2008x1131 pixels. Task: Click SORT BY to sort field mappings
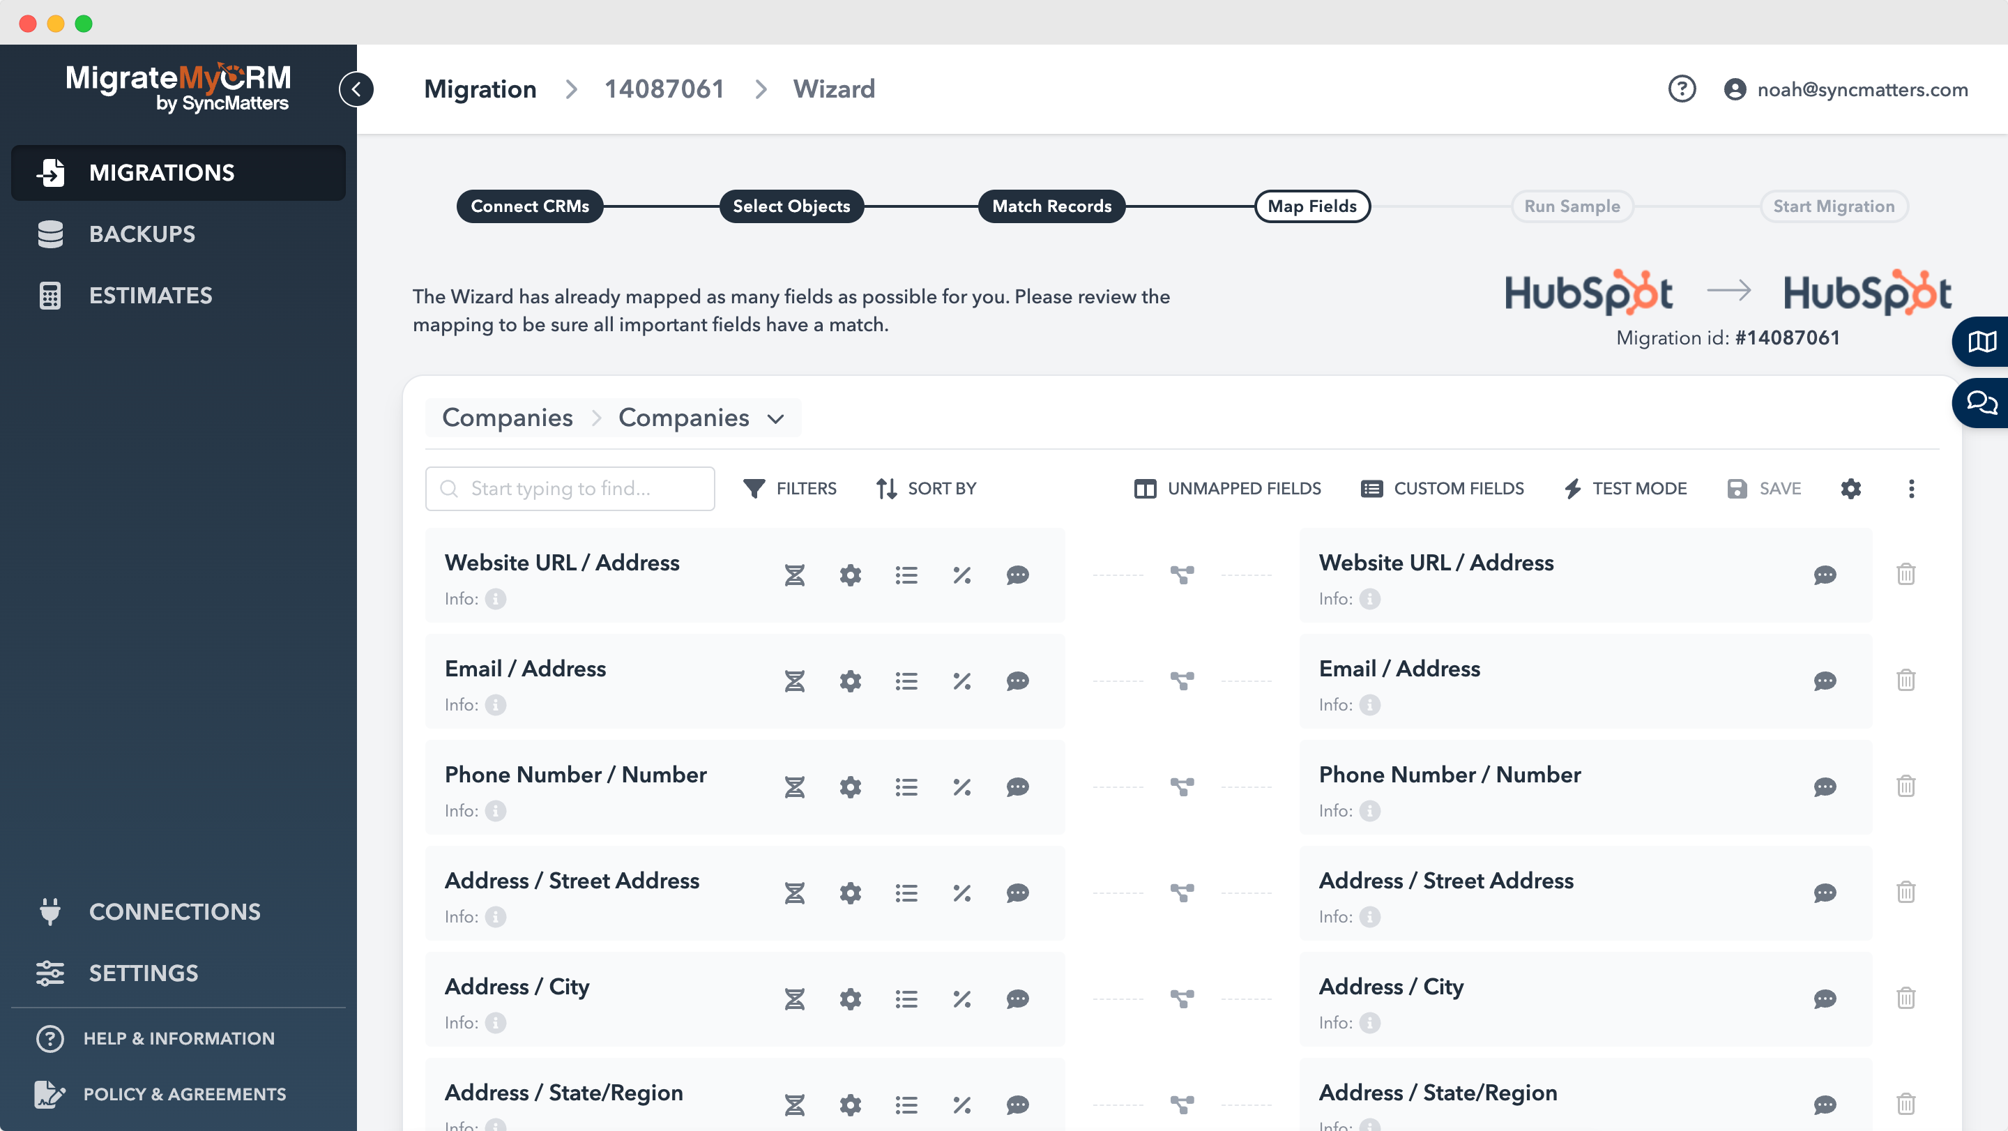pyautogui.click(x=924, y=488)
